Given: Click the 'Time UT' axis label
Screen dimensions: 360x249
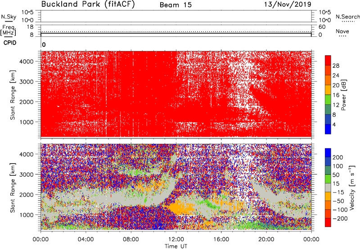Looking at the screenshot, I should pyautogui.click(x=176, y=246).
